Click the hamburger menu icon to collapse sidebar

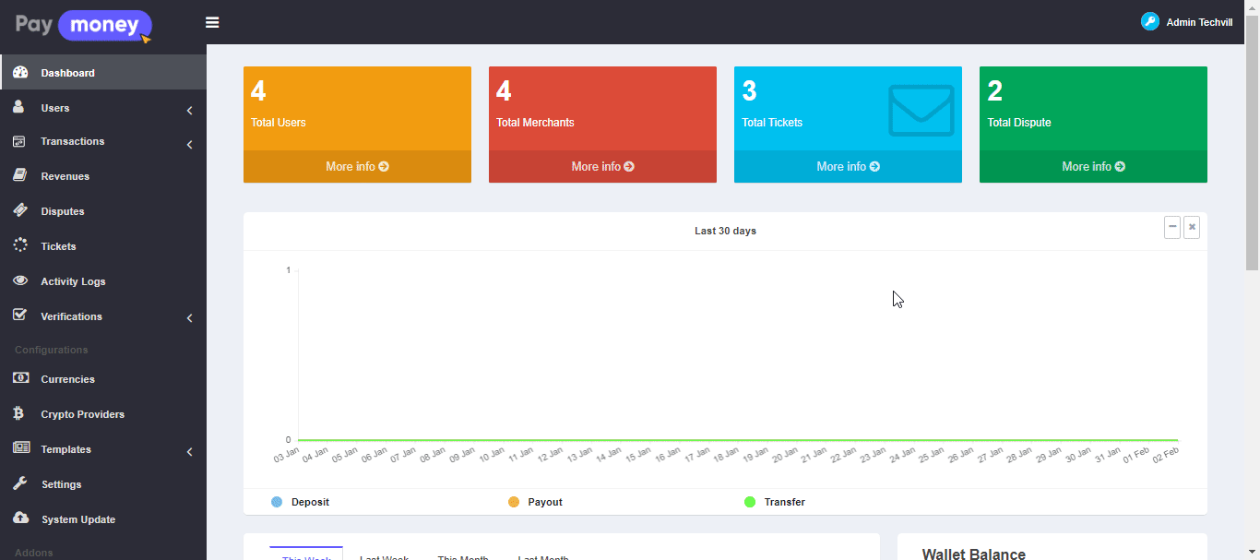pos(212,22)
